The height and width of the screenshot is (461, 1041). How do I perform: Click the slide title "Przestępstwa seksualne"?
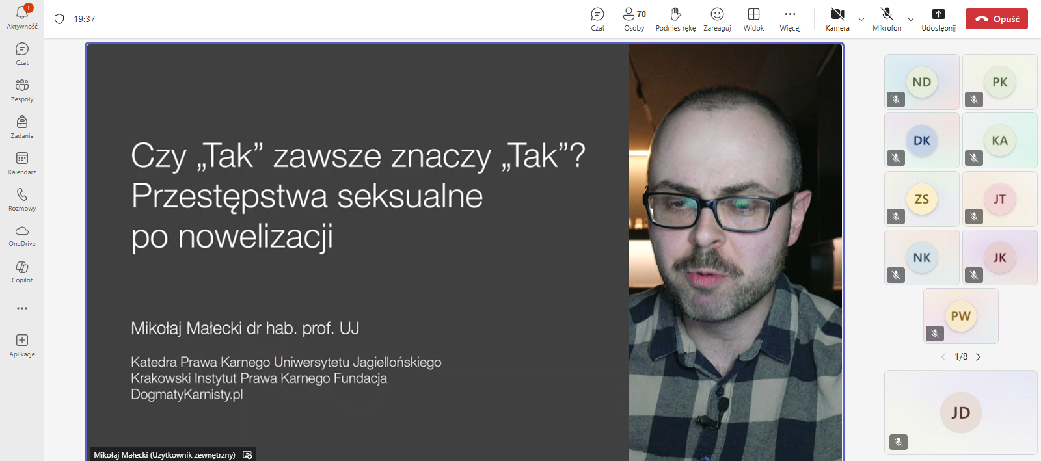[x=307, y=196]
